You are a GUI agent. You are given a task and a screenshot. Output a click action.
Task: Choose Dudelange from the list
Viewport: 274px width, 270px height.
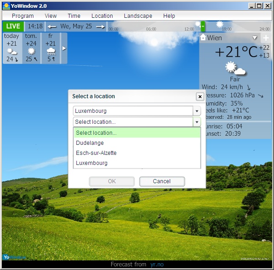(x=137, y=143)
